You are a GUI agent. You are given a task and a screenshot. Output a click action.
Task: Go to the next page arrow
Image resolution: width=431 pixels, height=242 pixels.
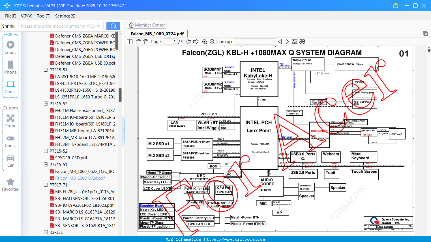tap(196, 41)
